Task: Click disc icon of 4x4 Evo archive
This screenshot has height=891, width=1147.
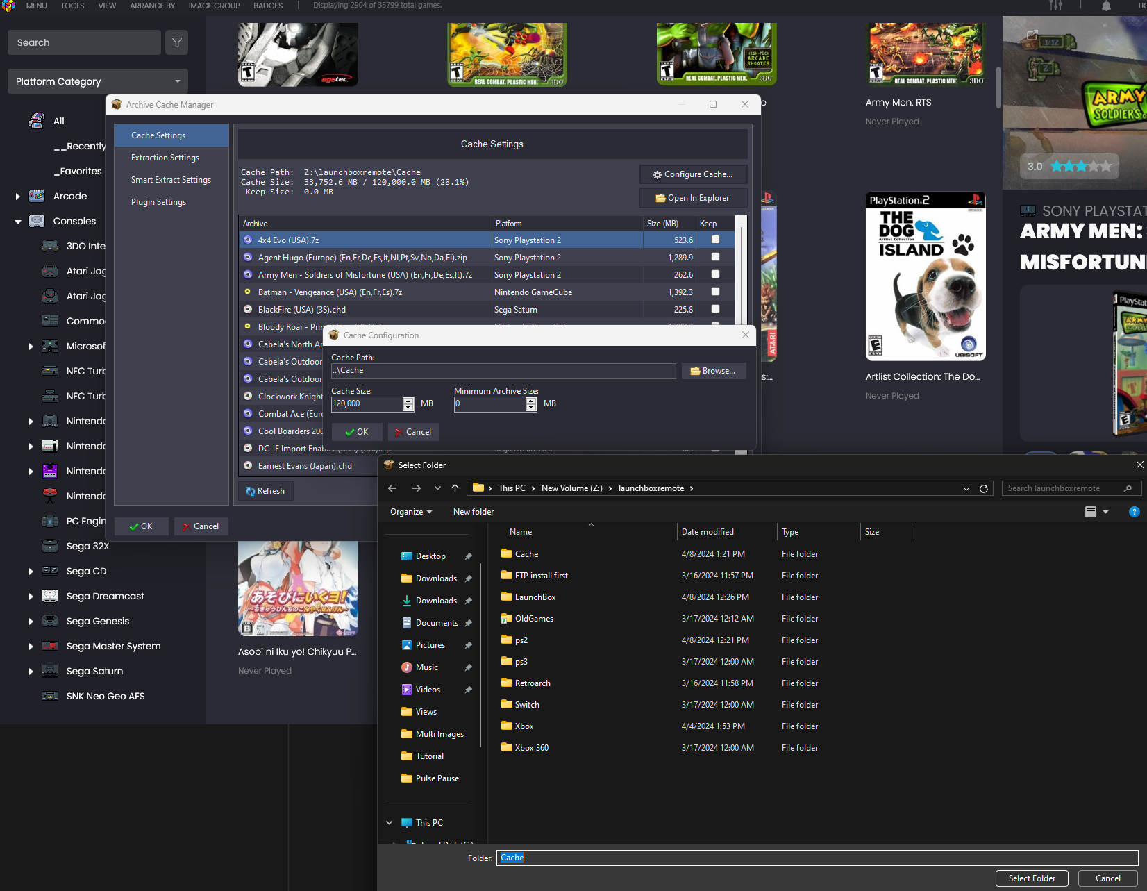Action: click(x=248, y=240)
